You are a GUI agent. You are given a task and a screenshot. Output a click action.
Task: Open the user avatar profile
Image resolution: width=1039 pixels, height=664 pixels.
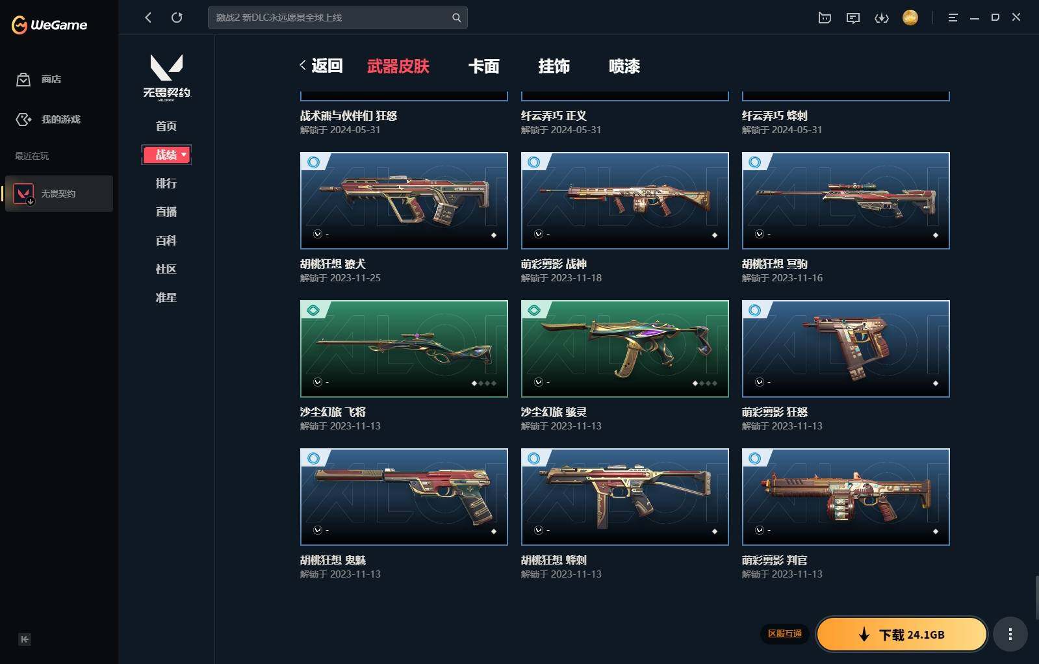coord(910,18)
